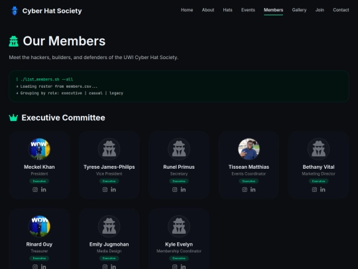Open Emily Jugmohan's LinkedIn profile

pos(113,267)
